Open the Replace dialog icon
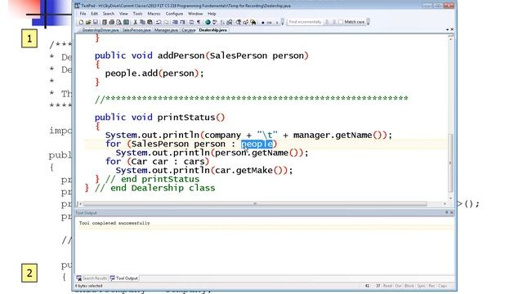This screenshot has width=523, height=294. (x=245, y=22)
